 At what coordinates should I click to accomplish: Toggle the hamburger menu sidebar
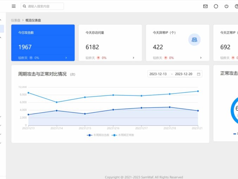click(14, 6)
